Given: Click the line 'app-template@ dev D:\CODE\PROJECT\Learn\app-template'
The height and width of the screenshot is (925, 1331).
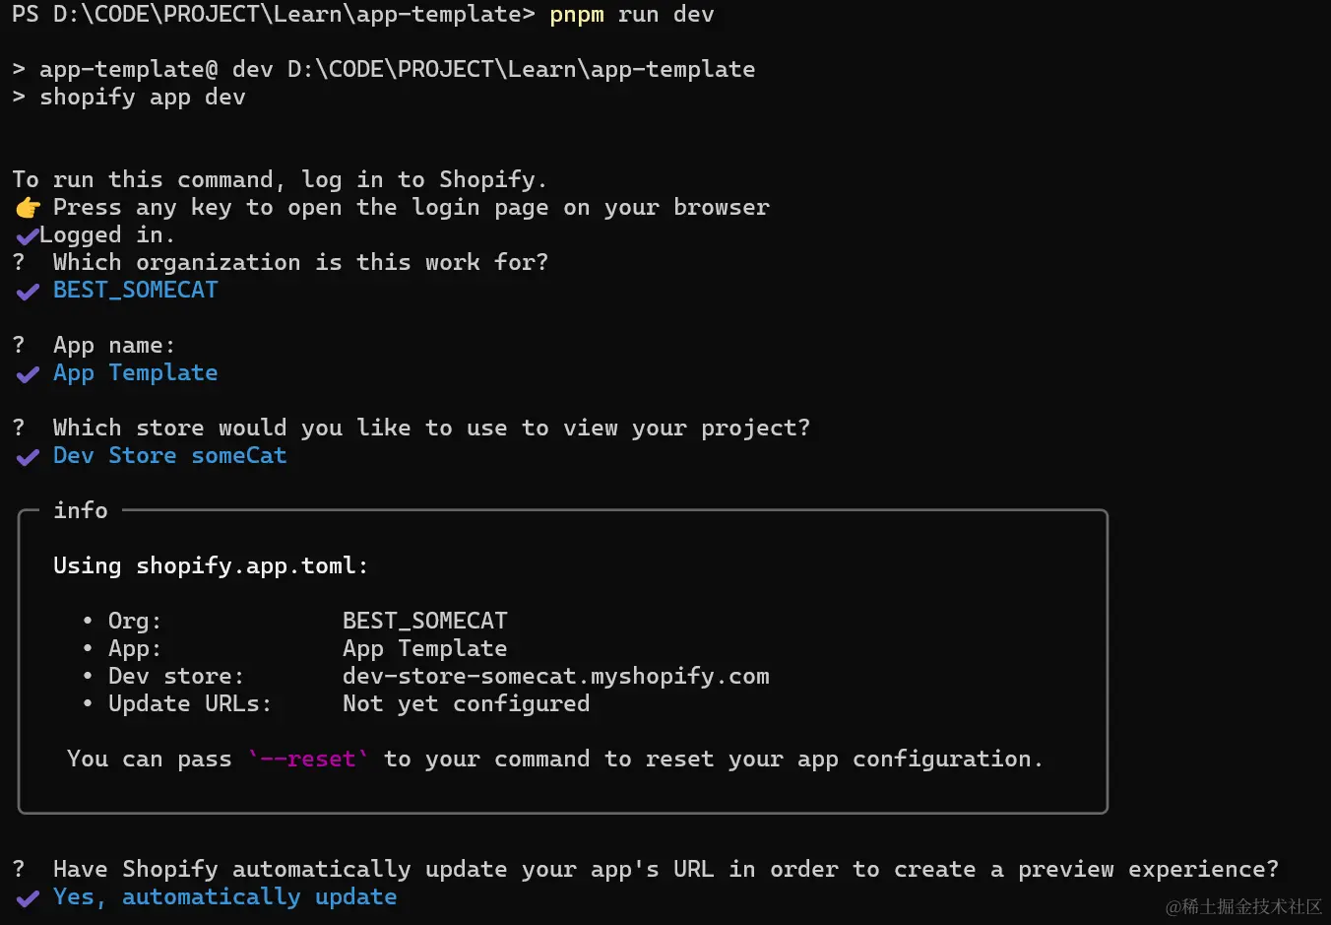Looking at the screenshot, I should pos(397,70).
